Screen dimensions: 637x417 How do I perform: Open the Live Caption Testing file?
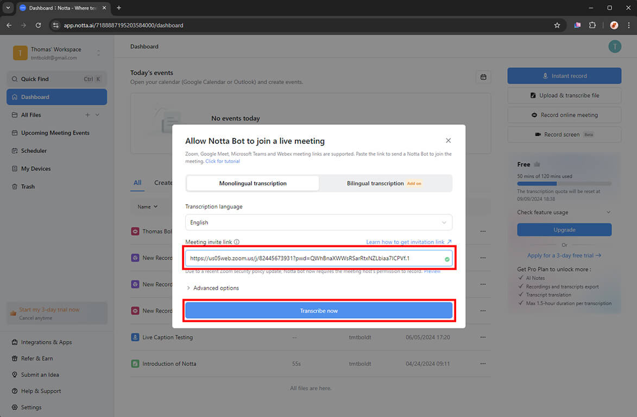[167, 337]
